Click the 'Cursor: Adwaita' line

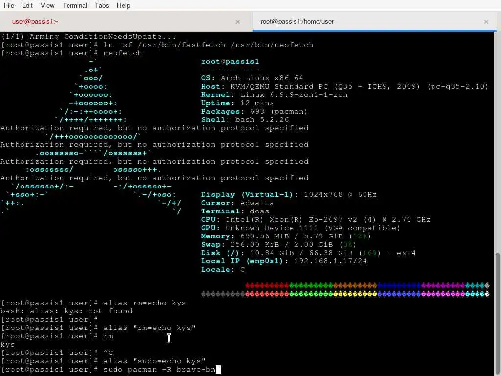click(x=237, y=203)
